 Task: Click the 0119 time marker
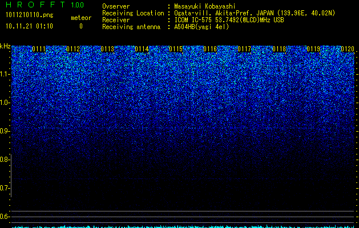point(313,49)
